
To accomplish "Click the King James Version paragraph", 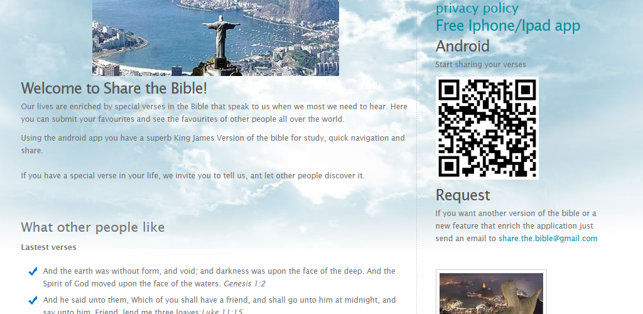I will (x=213, y=144).
